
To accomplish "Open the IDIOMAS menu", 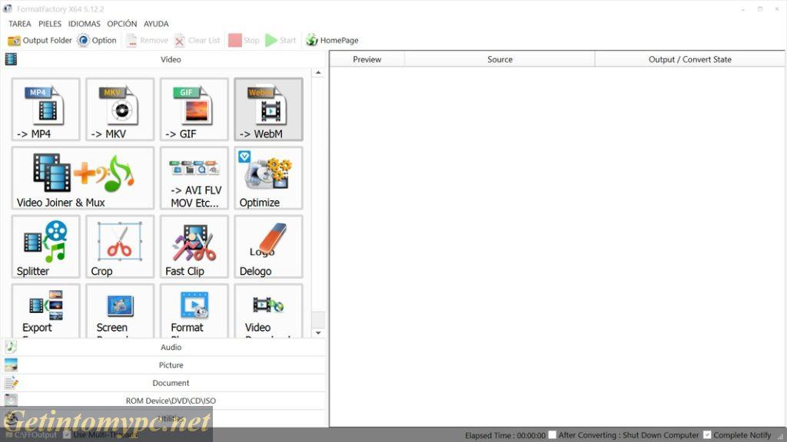I will pyautogui.click(x=84, y=24).
